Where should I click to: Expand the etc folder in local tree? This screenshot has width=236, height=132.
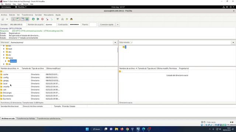(4, 55)
